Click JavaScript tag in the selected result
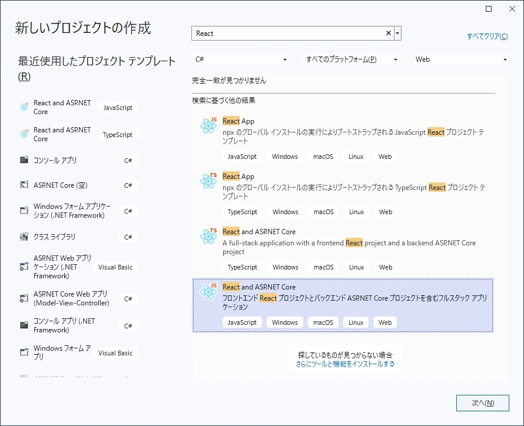This screenshot has width=524, height=426. [242, 322]
